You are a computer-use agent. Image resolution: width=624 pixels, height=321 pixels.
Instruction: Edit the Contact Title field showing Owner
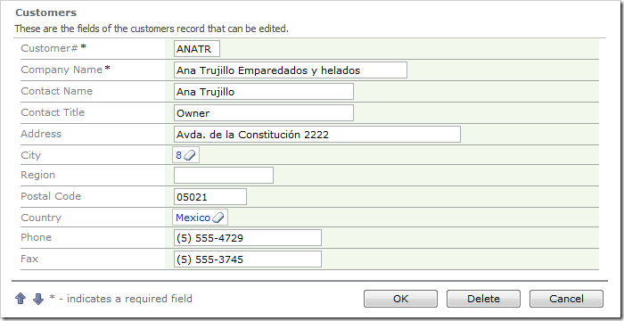(x=264, y=113)
